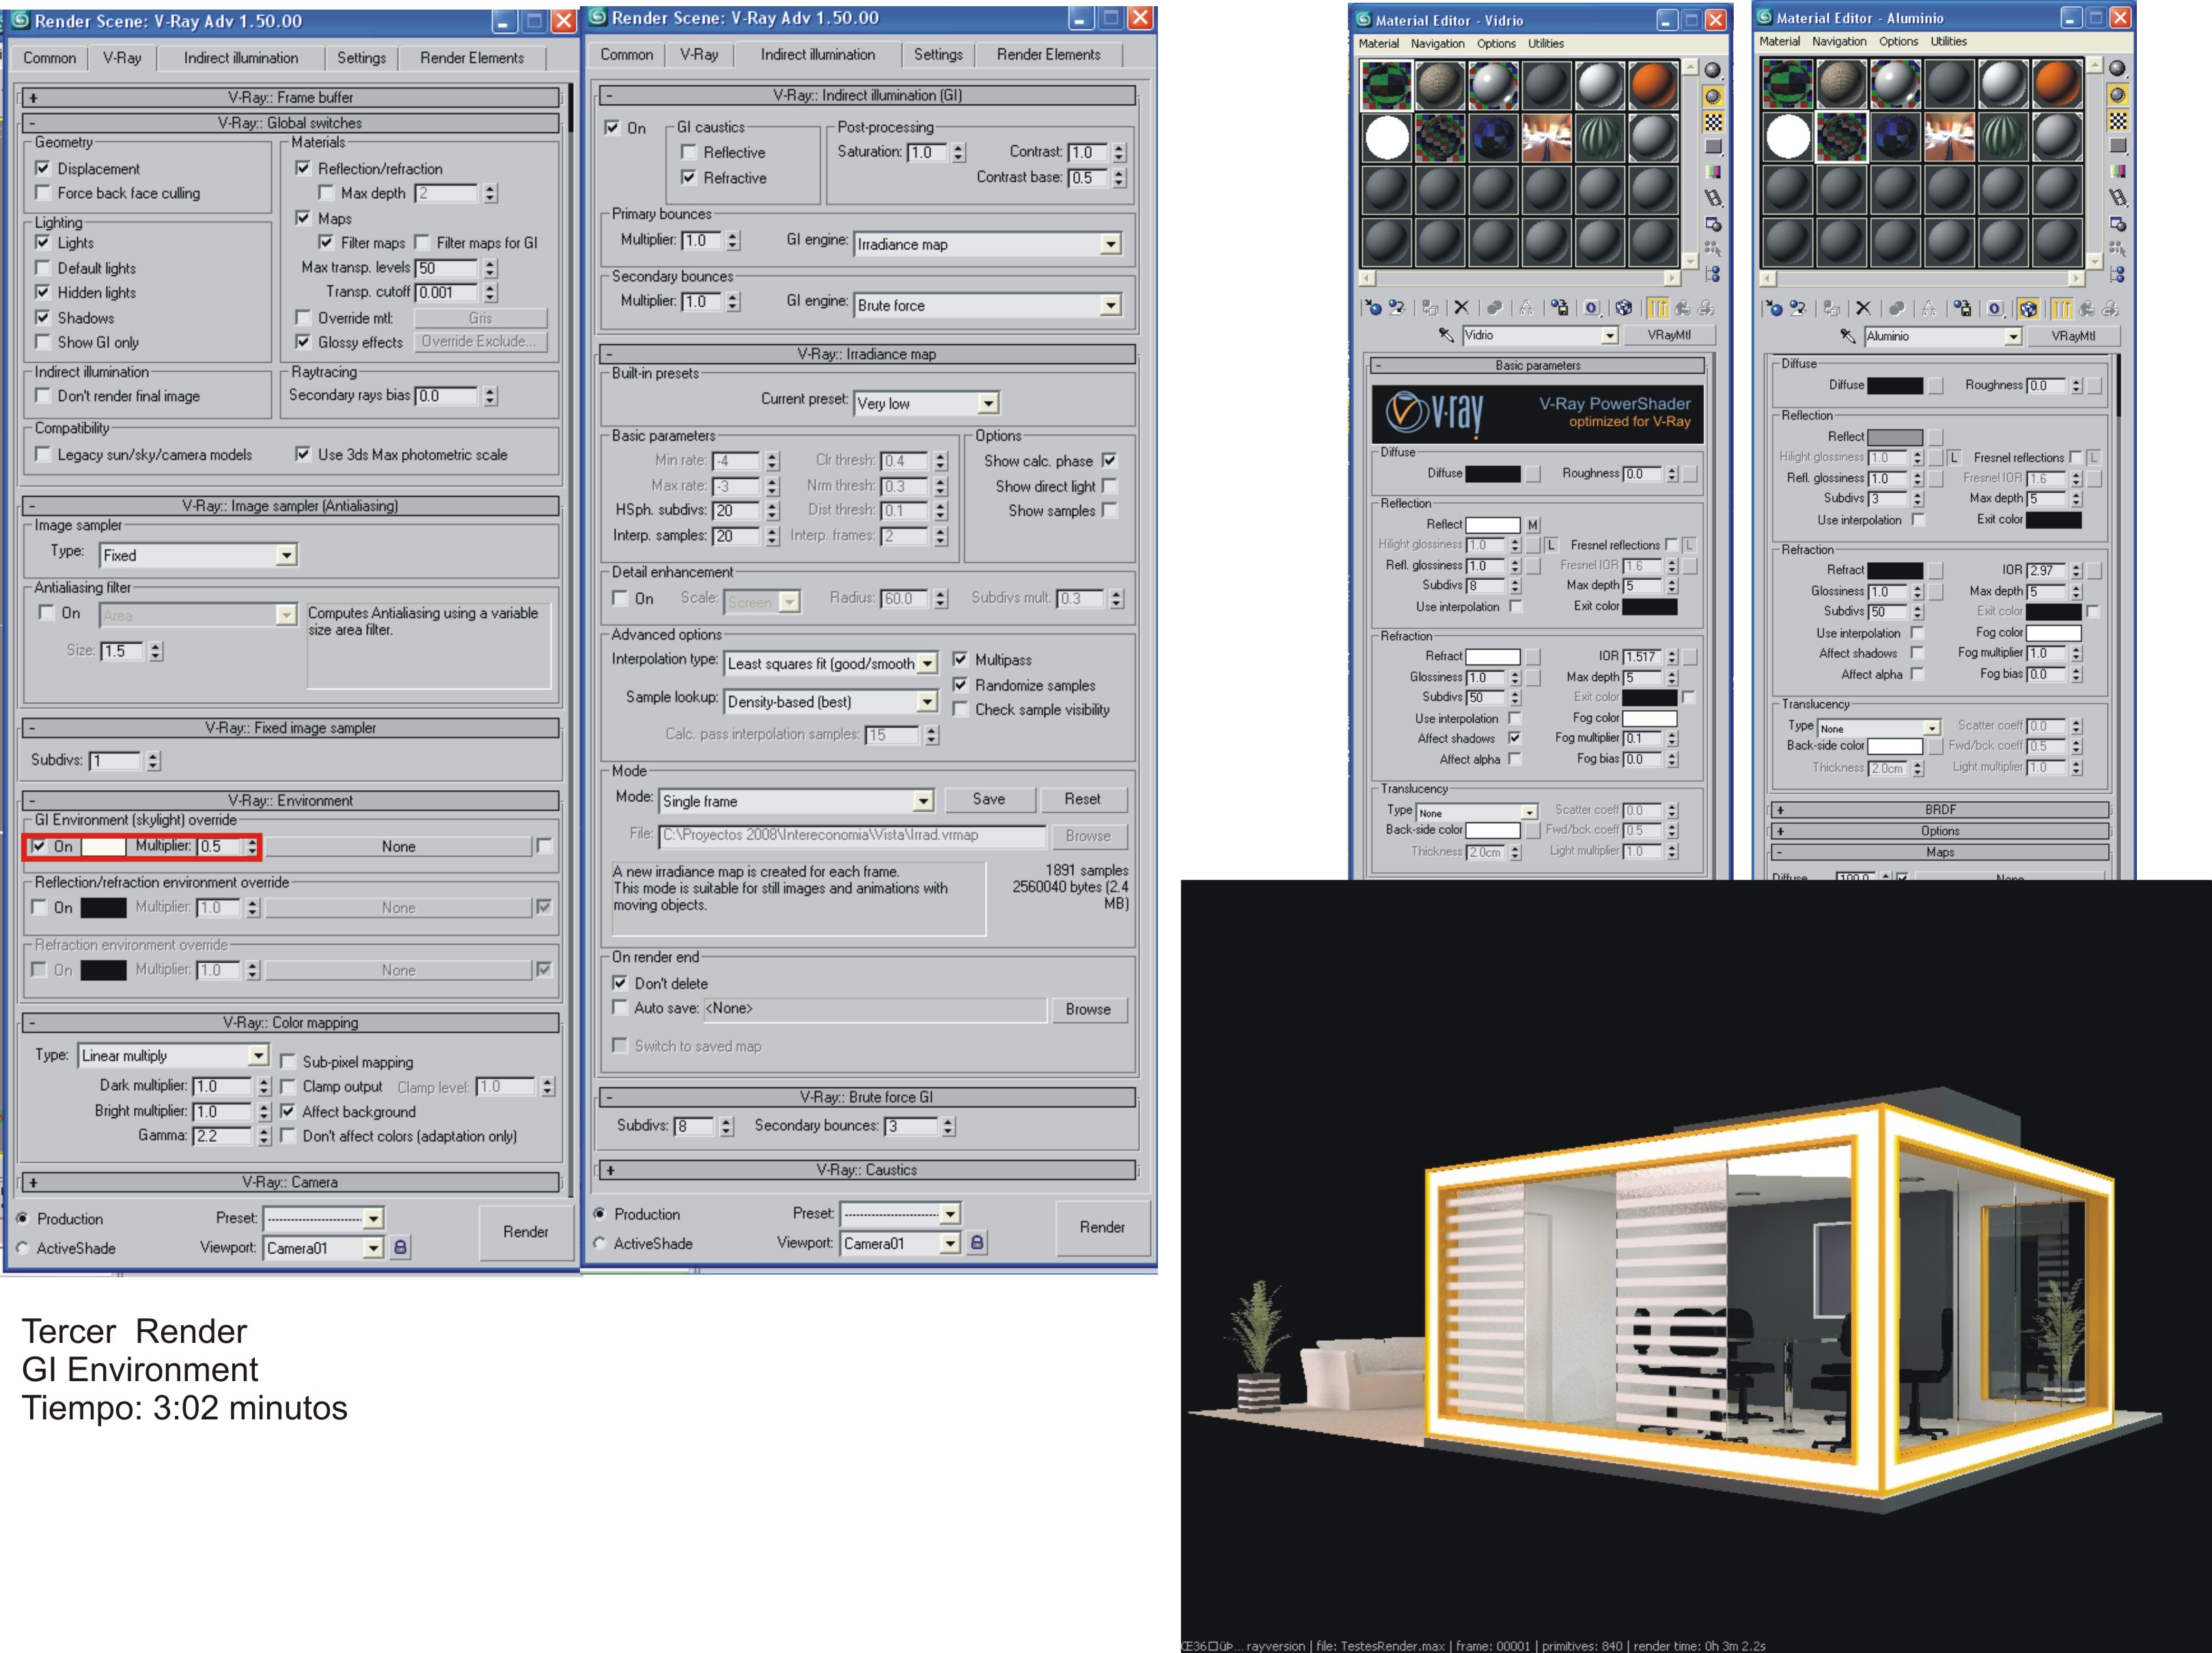This screenshot has width=2212, height=1653.
Task: Open Current preset dropdown showing Very low
Action: 988,403
